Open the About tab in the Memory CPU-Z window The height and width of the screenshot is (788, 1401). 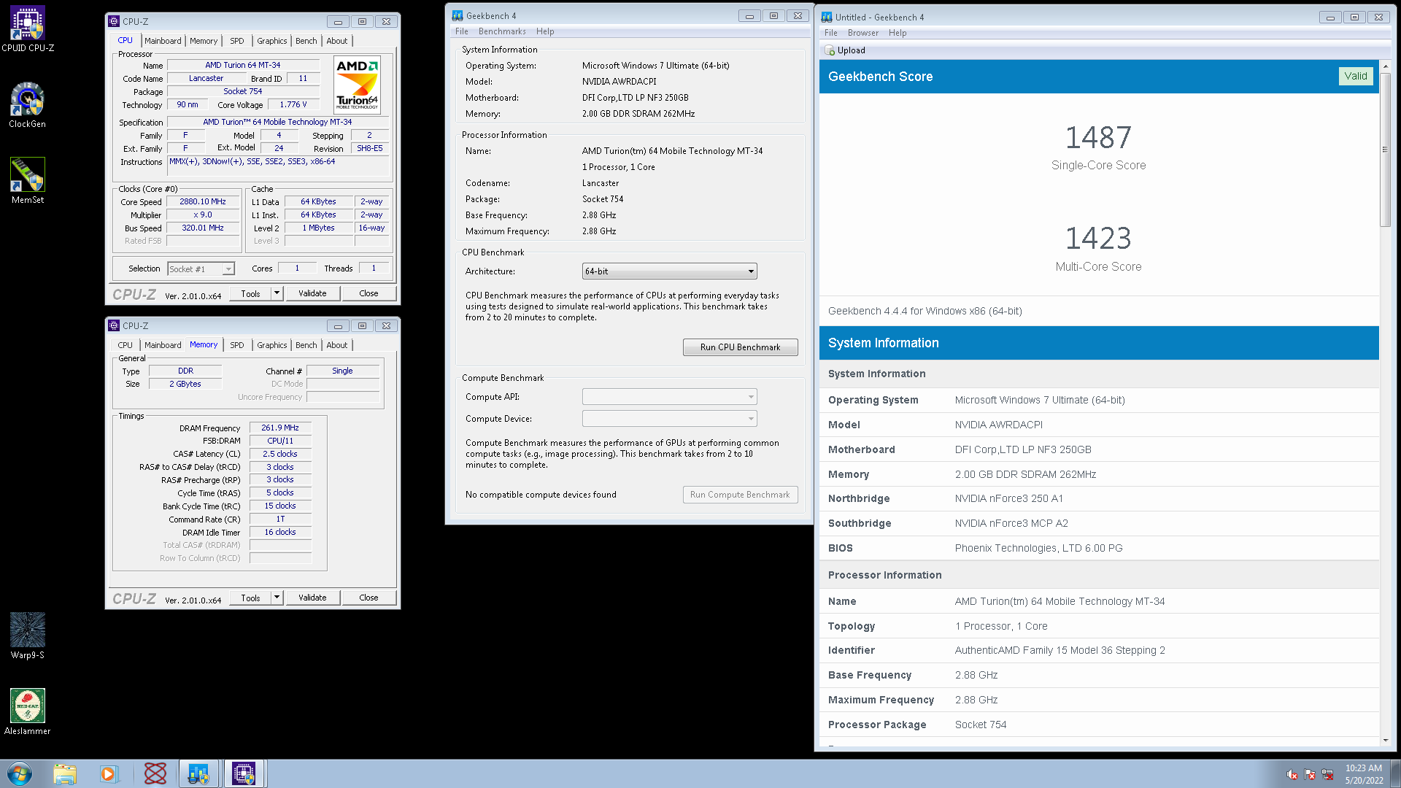point(337,345)
